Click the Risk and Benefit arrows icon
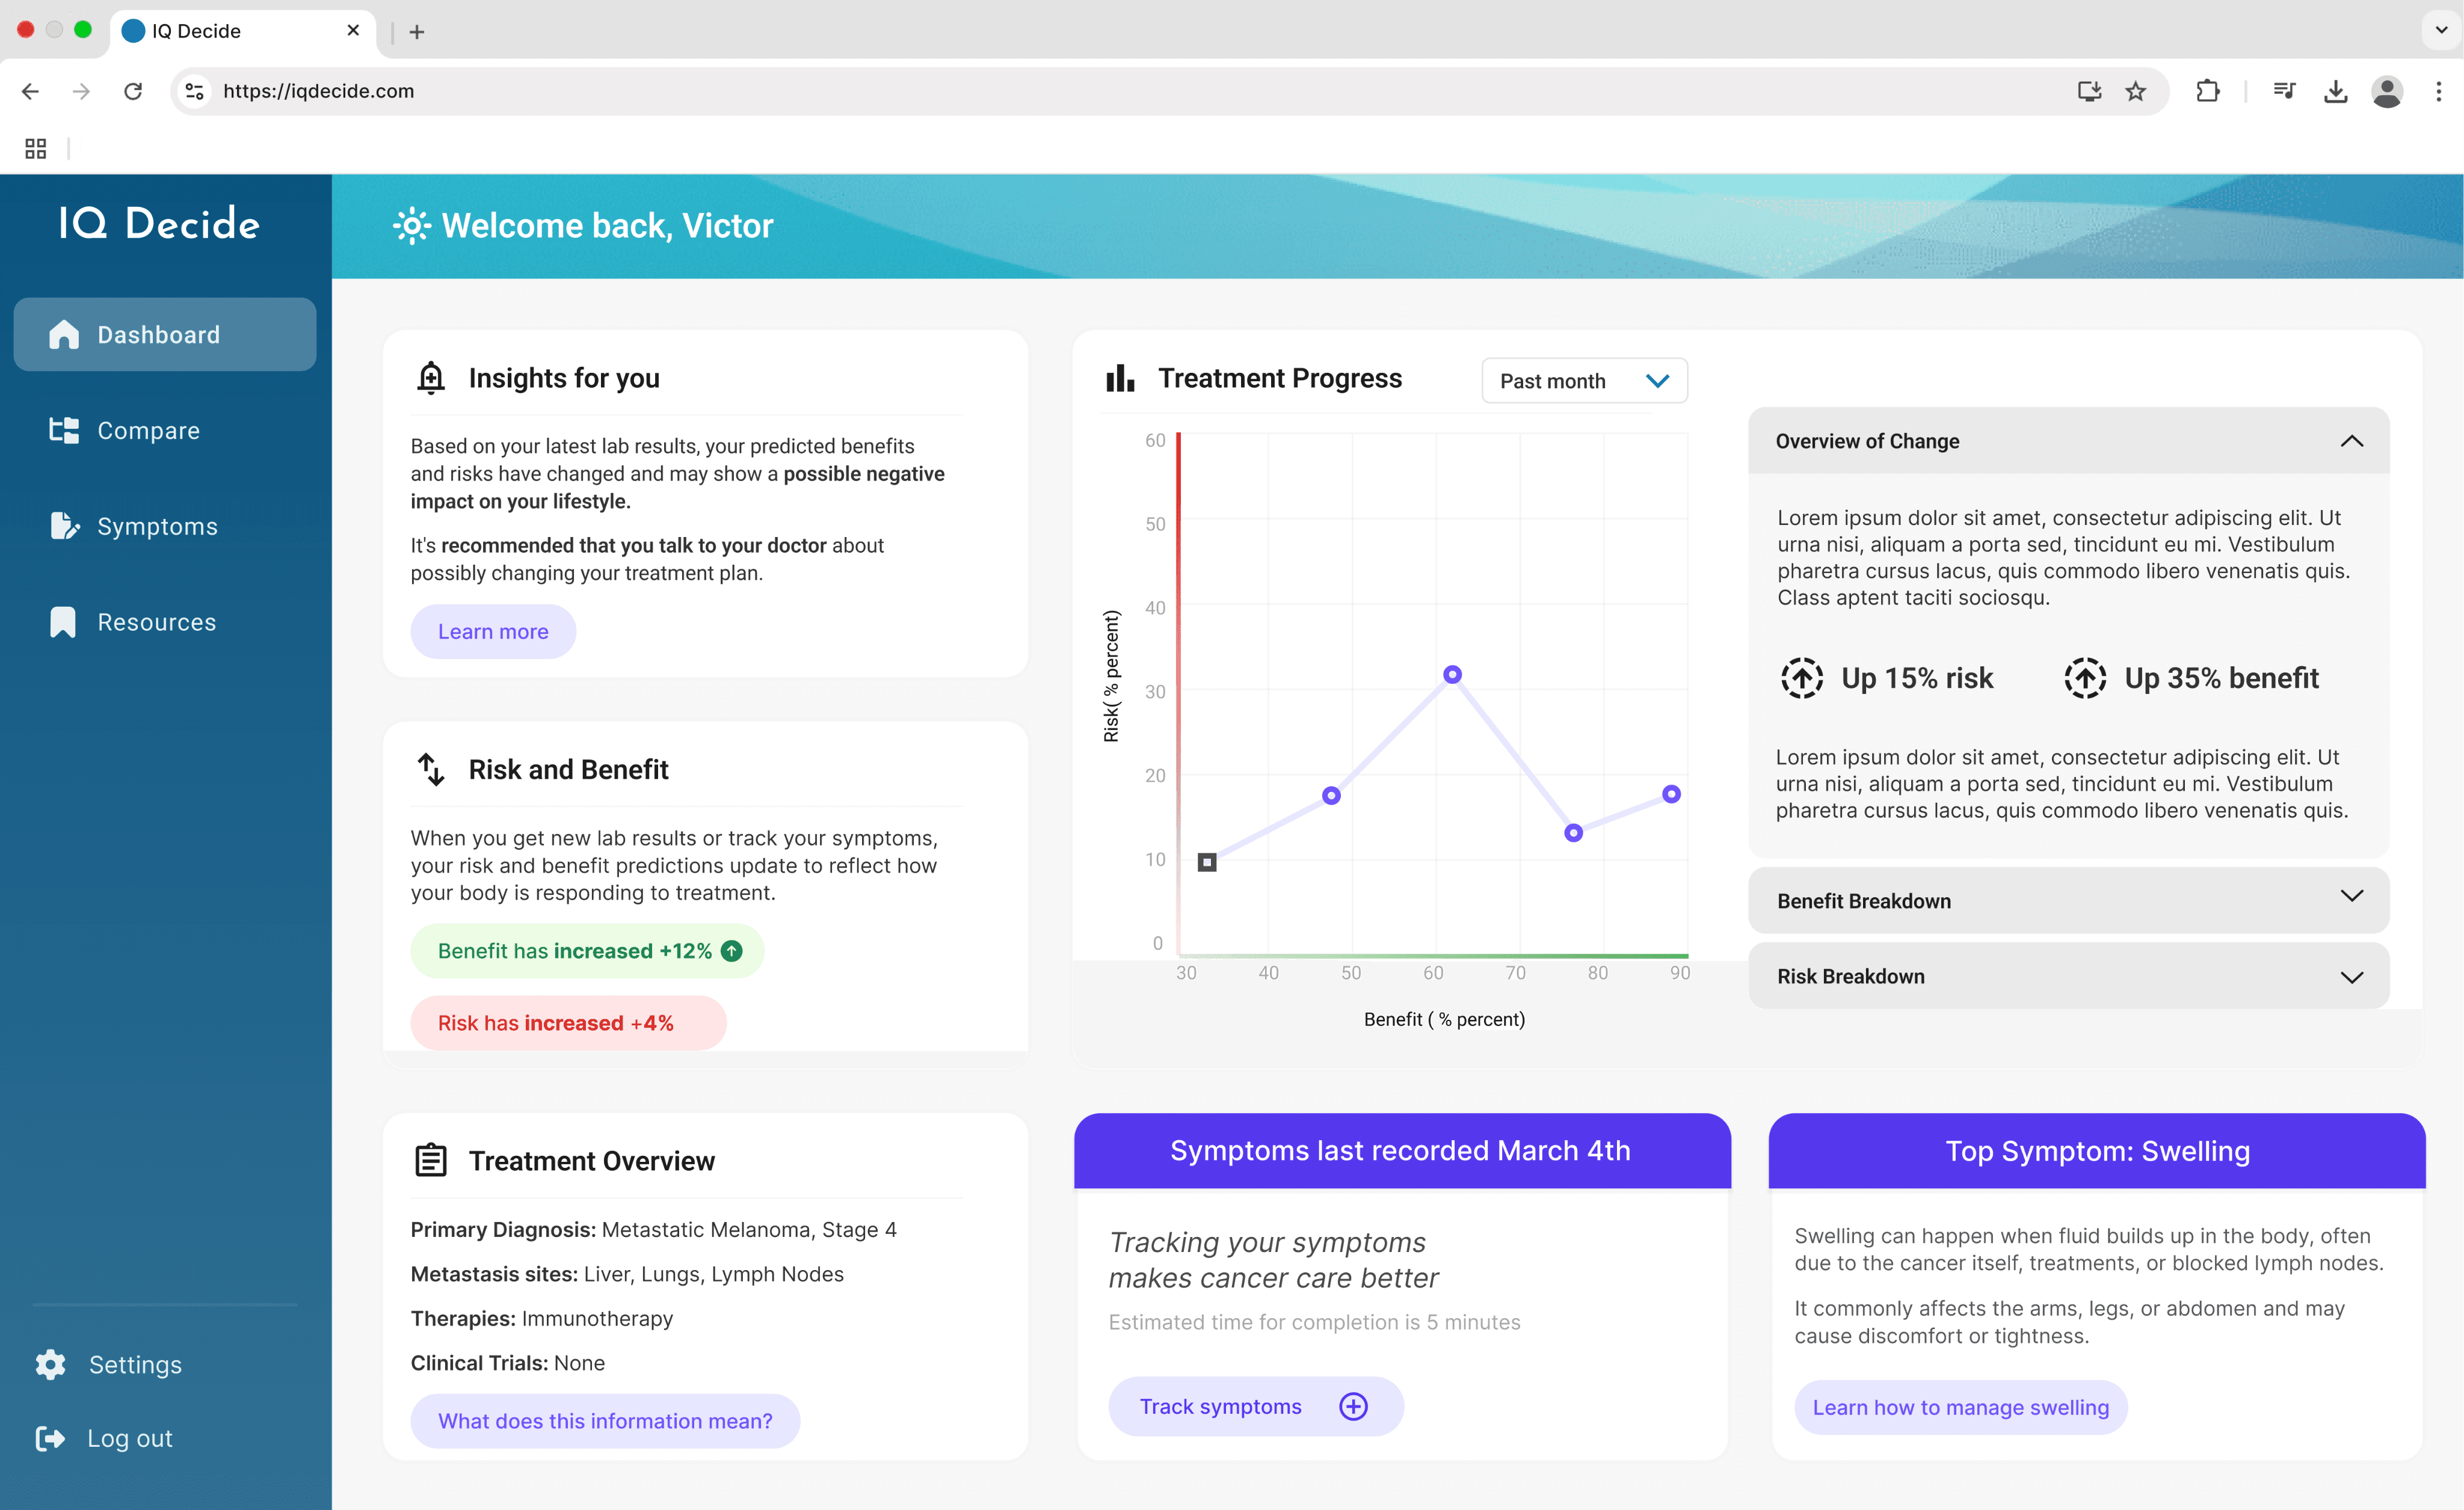This screenshot has height=1510, width=2464. click(x=430, y=770)
